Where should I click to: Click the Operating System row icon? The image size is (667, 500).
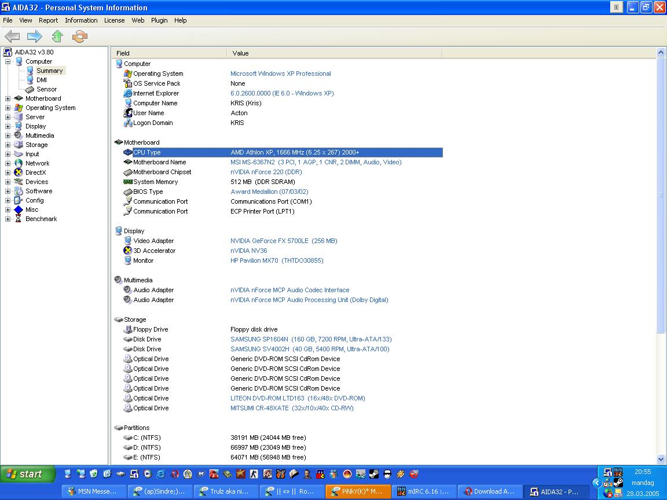[127, 73]
